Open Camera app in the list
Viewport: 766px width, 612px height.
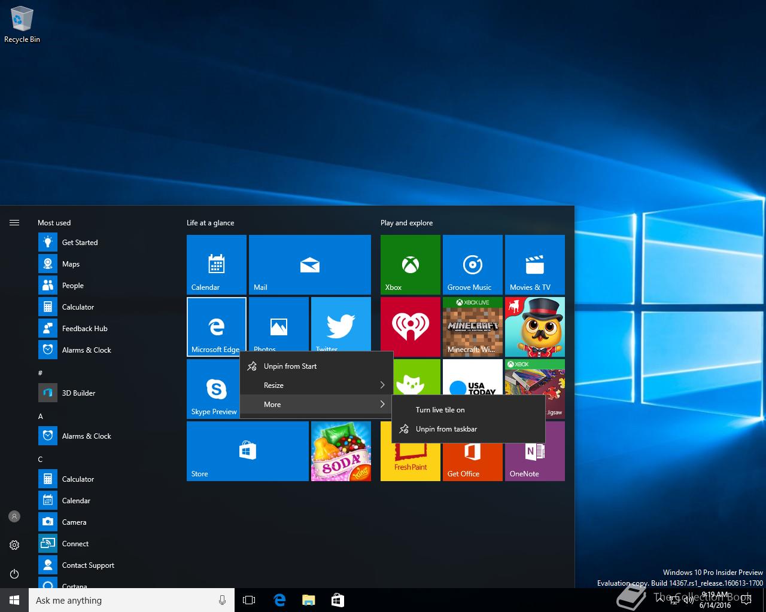coord(108,522)
